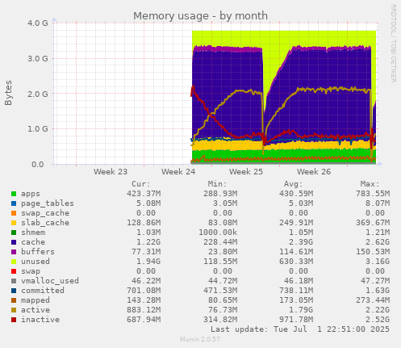The width and height of the screenshot is (401, 348).
Task: Click the purple buffers legend swatch
Action: pyautogui.click(x=14, y=252)
